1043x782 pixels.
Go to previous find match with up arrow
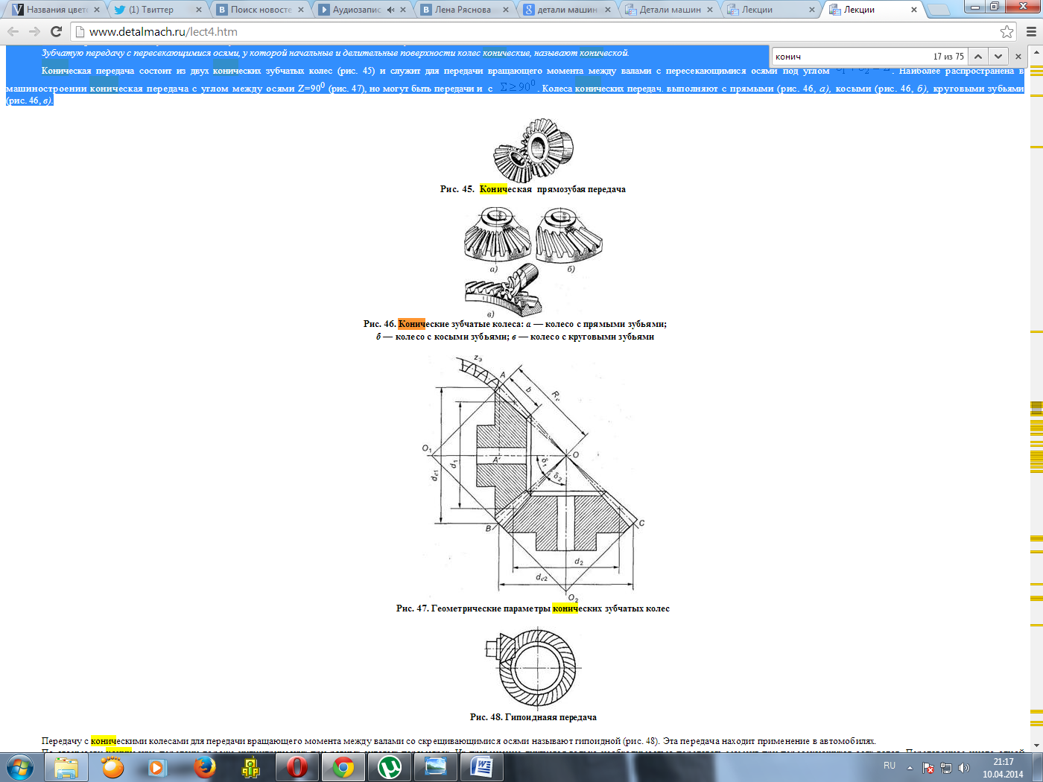coord(978,57)
